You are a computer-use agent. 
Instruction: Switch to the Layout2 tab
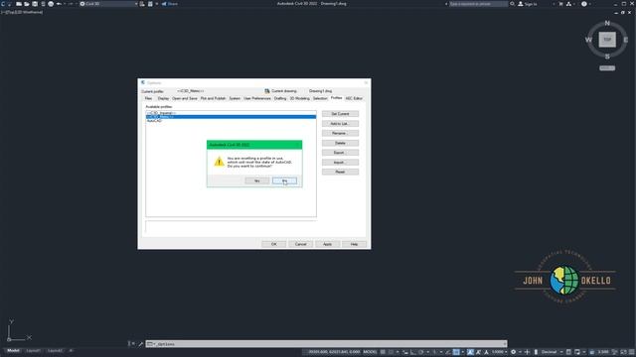coord(55,350)
